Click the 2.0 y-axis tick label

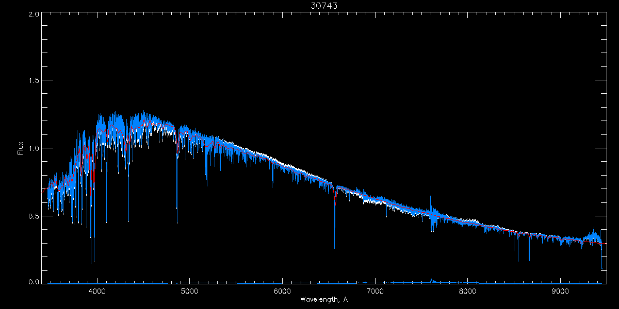34,14
